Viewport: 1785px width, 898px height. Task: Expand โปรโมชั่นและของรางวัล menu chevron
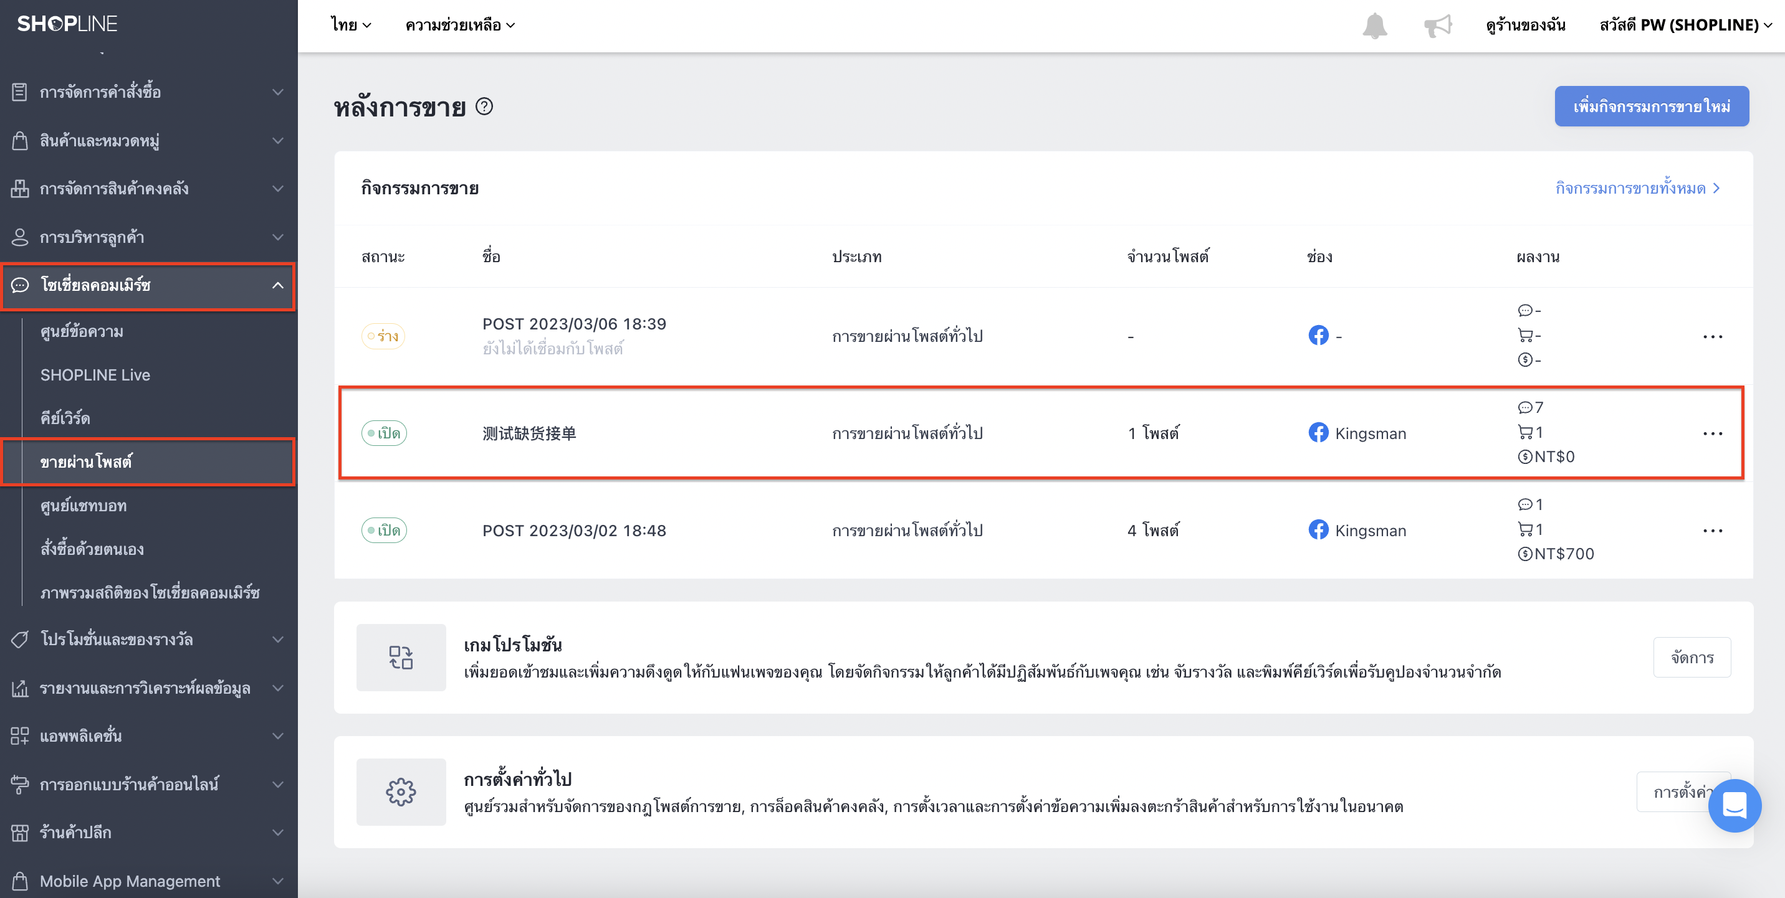coord(278,639)
